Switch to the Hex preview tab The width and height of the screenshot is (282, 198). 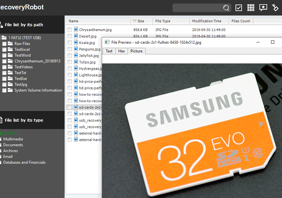click(121, 51)
